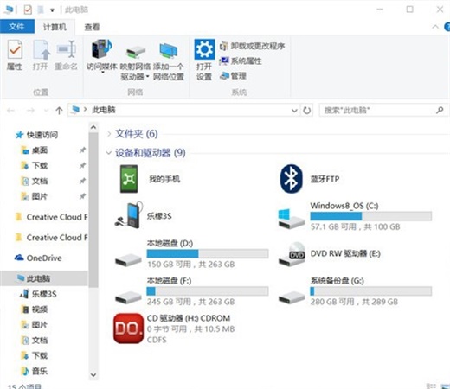
Task: Select the Windows8_OS (C:) drive icon
Action: 292,220
